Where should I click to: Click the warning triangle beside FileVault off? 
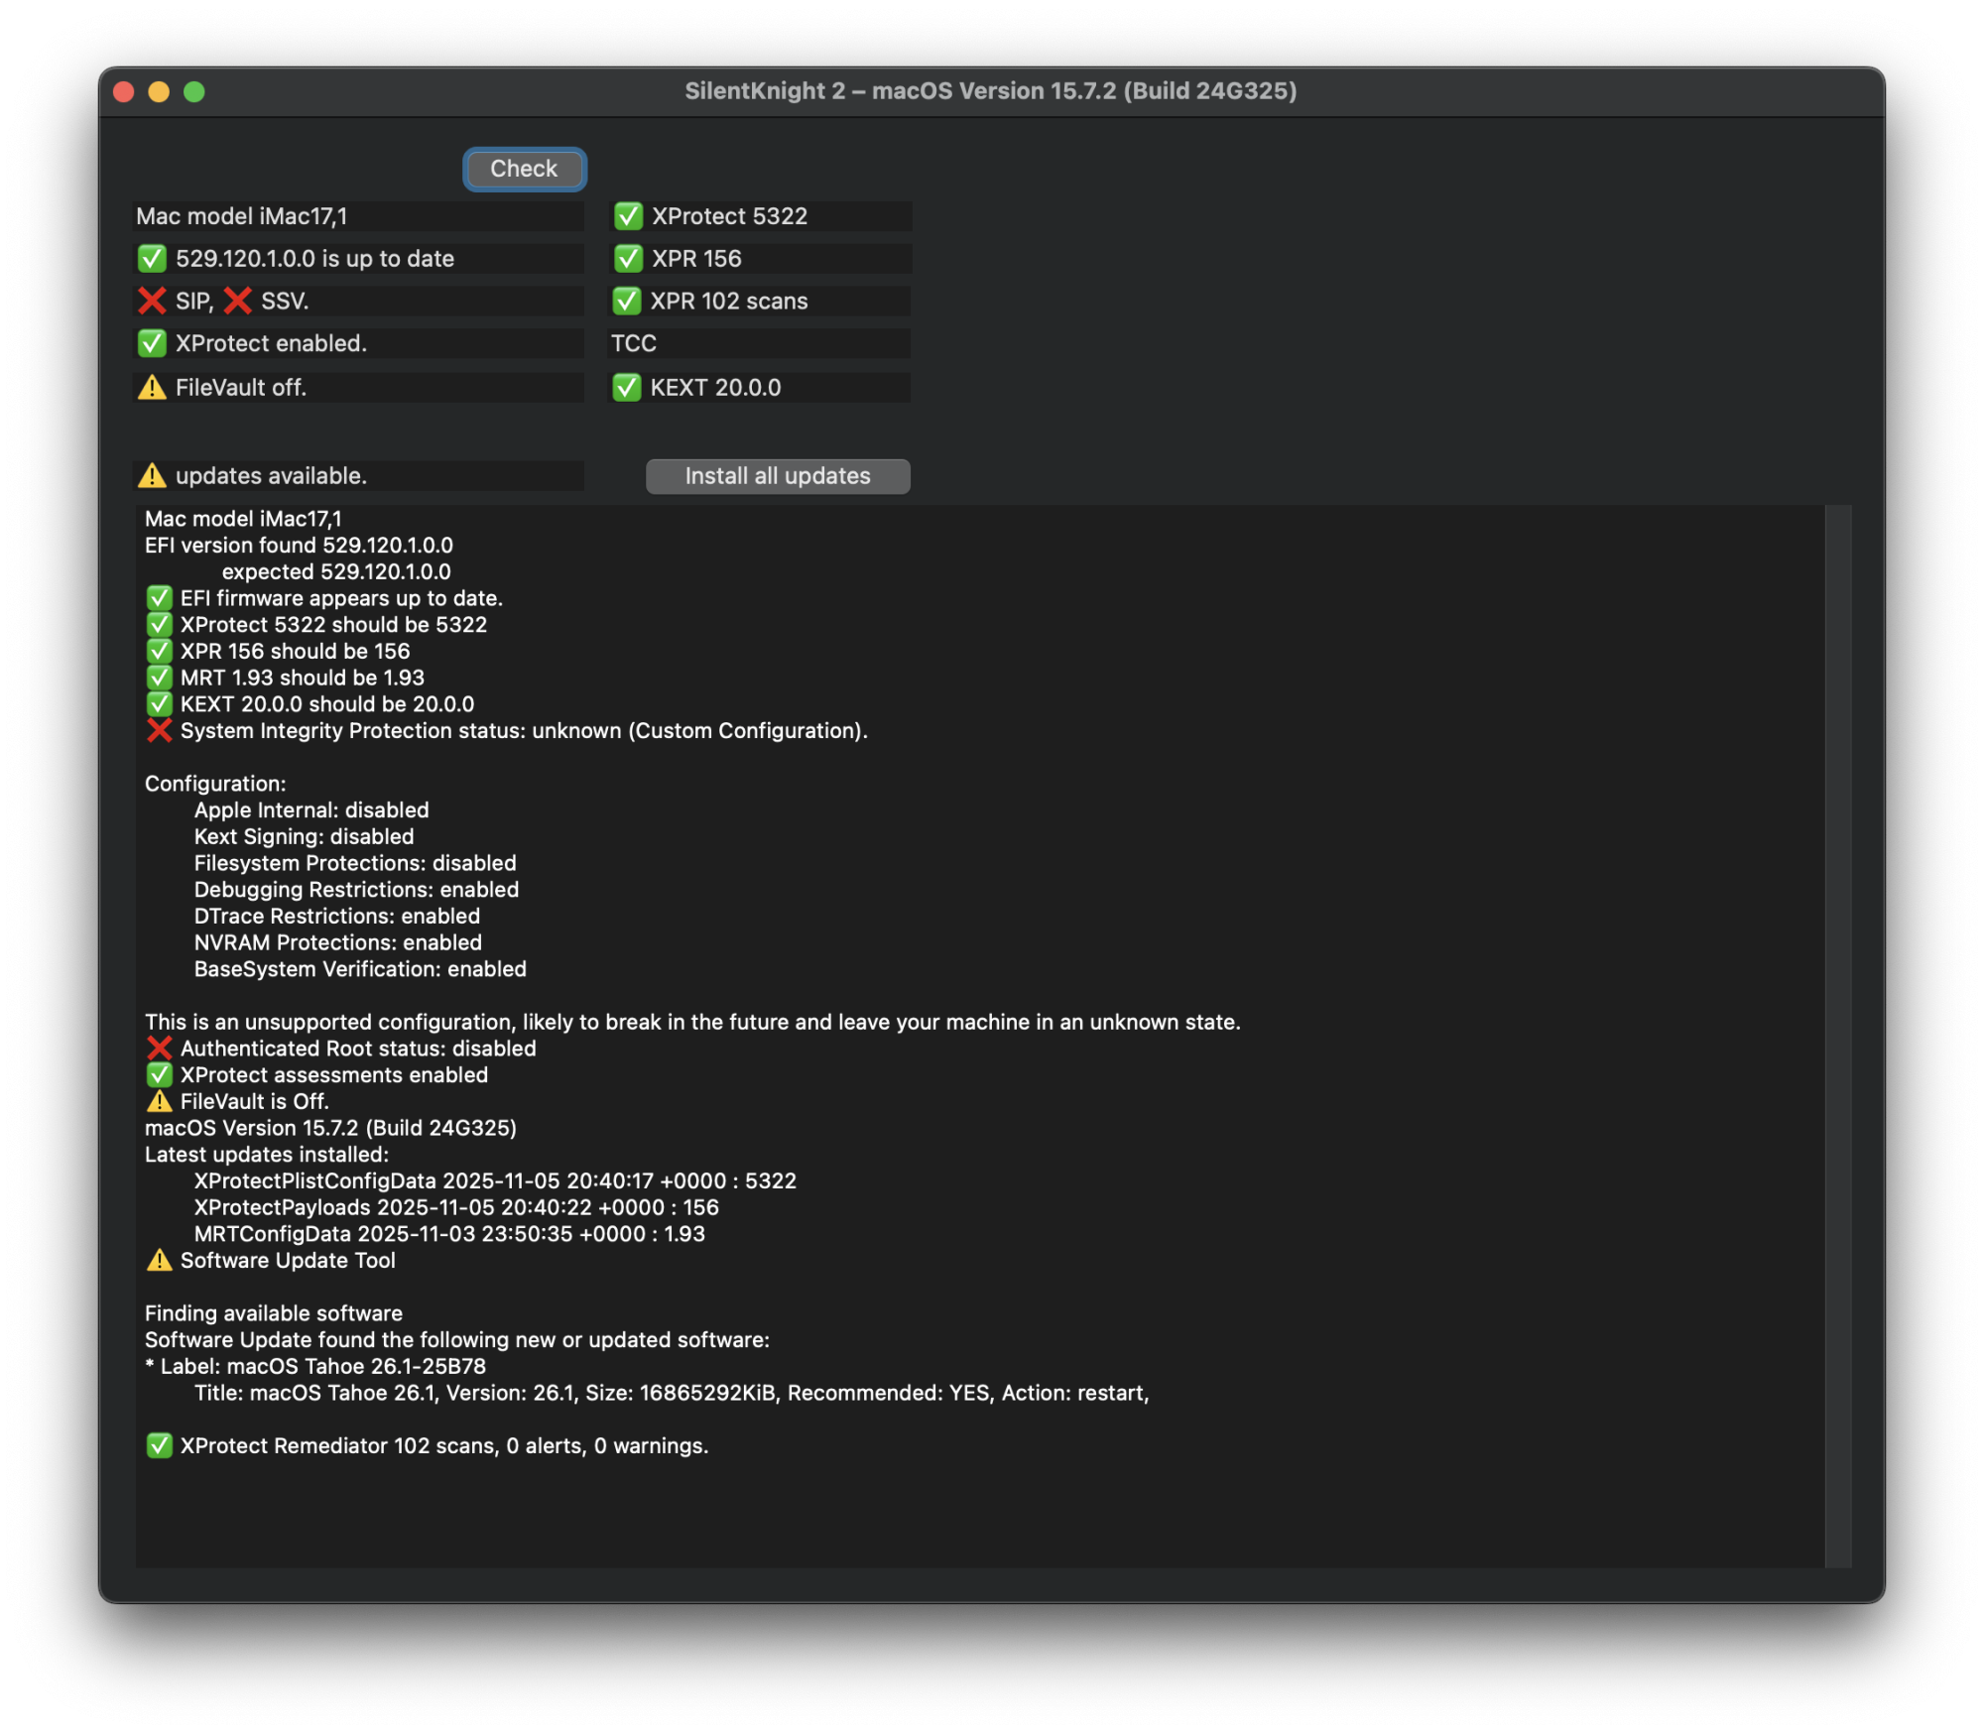pyautogui.click(x=151, y=388)
